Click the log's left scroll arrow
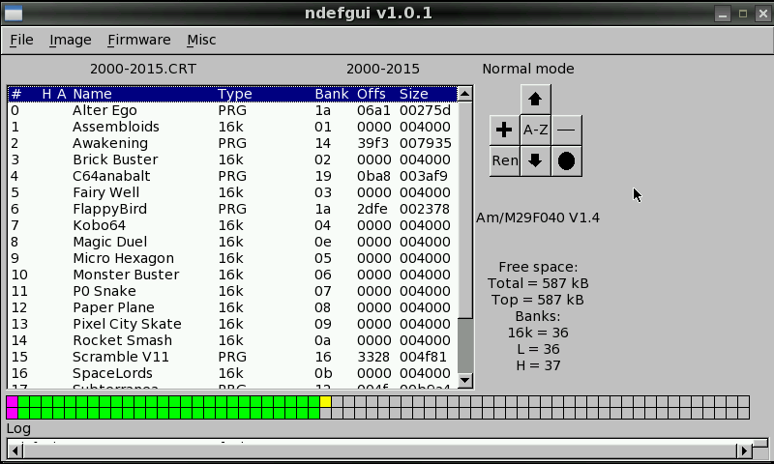This screenshot has height=464, width=774. coord(15,450)
